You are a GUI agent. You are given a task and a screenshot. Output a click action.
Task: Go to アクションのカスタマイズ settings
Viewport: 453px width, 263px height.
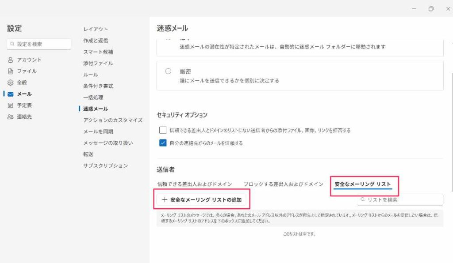pyautogui.click(x=113, y=120)
